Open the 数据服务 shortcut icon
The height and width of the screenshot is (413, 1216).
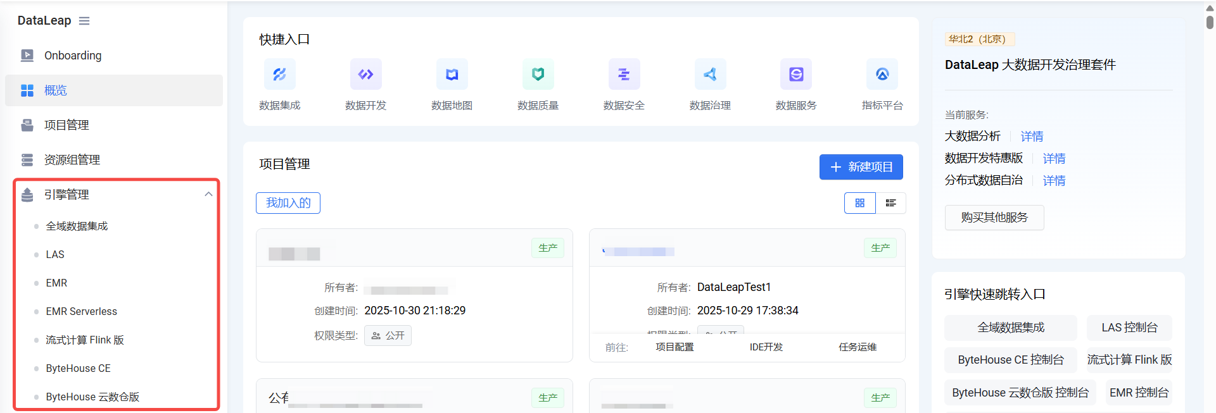pos(796,75)
